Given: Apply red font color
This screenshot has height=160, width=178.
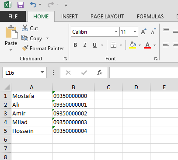Looking at the screenshot, I should coord(147,45).
